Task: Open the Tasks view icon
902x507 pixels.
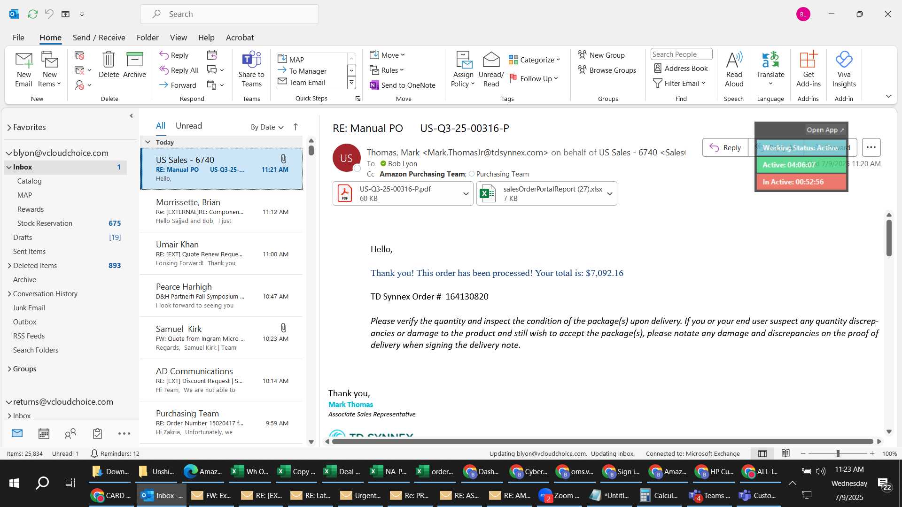Action: click(97, 433)
